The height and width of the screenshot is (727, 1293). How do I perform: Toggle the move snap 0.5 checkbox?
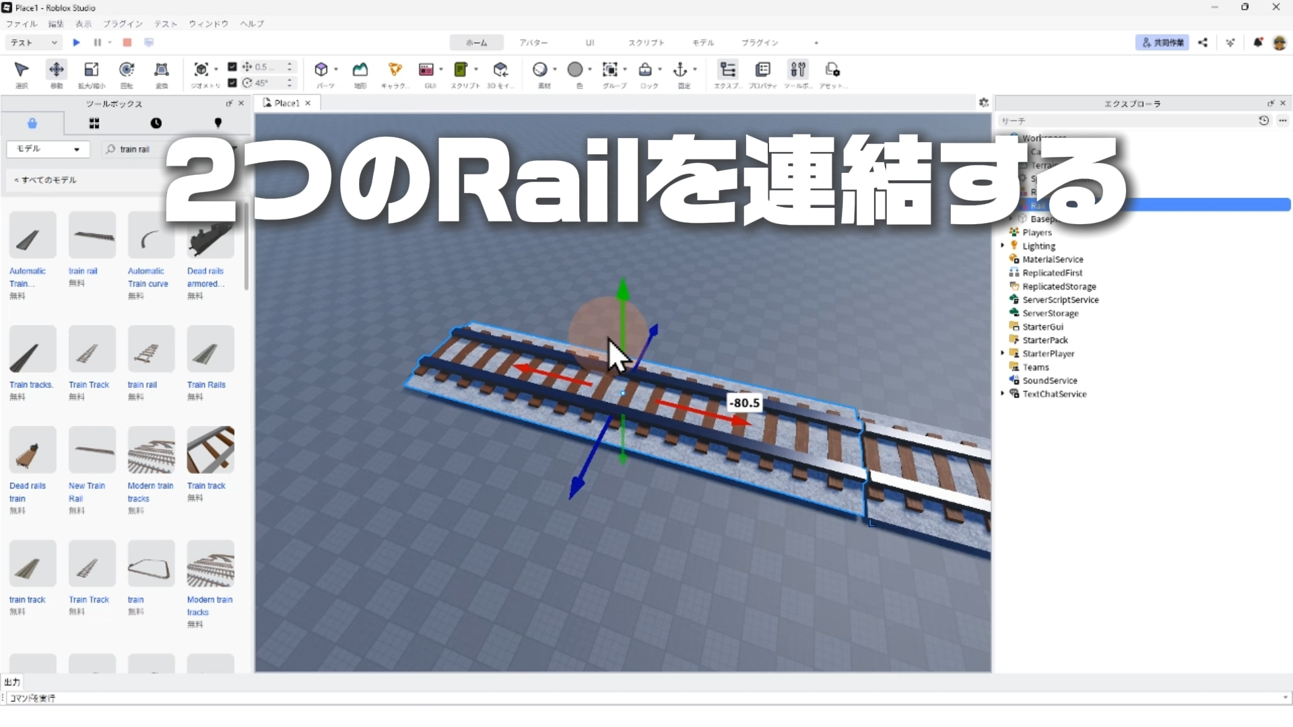(x=232, y=67)
